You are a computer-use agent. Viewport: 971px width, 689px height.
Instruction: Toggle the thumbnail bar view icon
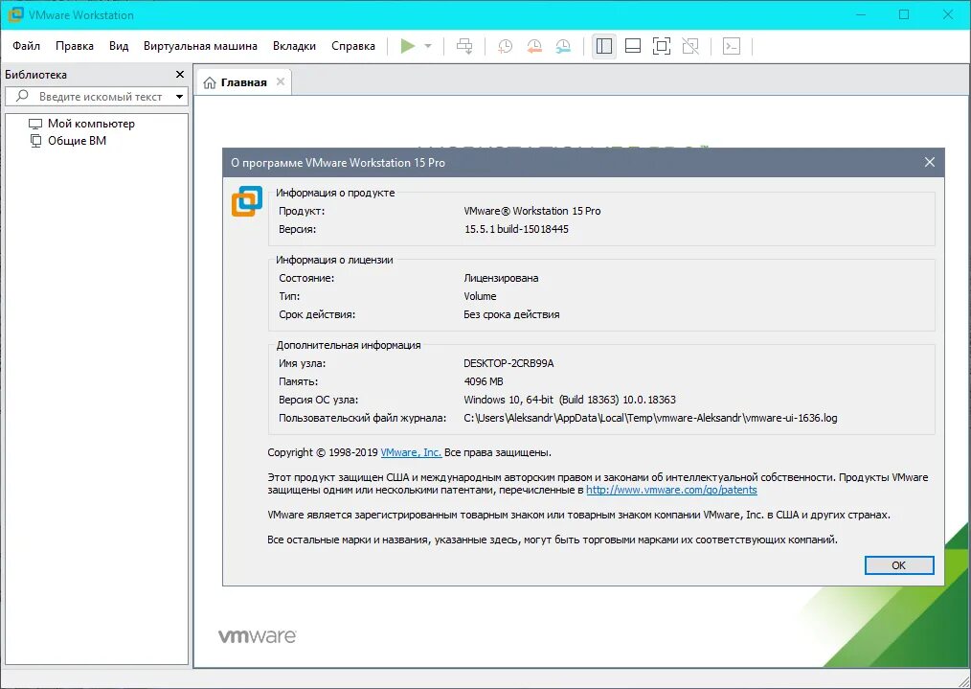tap(633, 46)
